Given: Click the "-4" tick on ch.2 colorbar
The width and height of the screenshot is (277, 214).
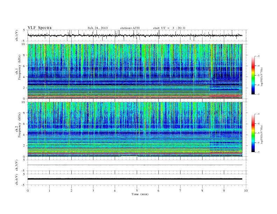Looking at the screenshot, I should tap(258, 123).
